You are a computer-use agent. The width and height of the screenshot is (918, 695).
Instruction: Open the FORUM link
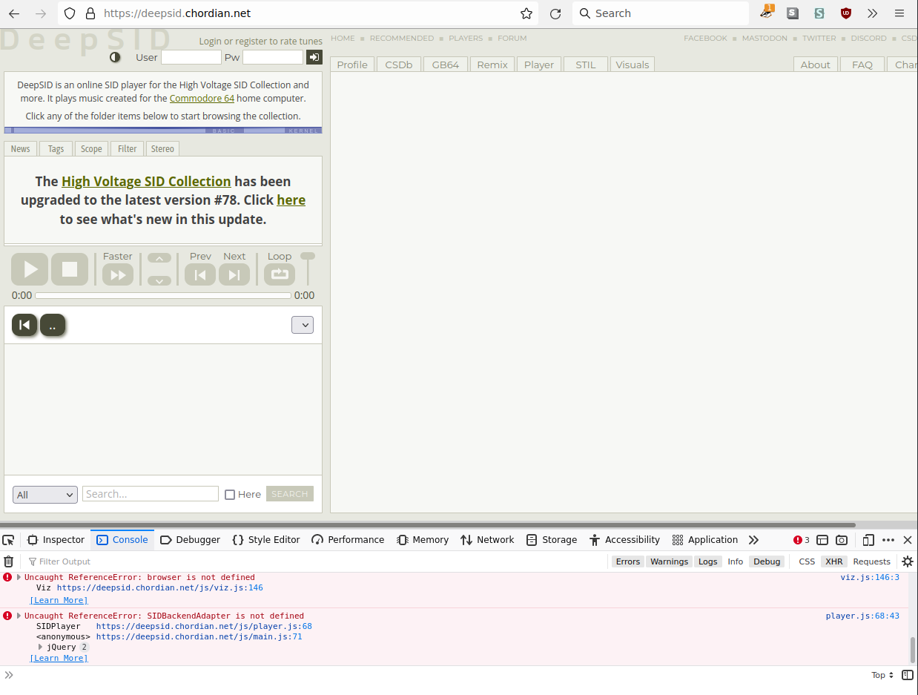[x=512, y=38]
